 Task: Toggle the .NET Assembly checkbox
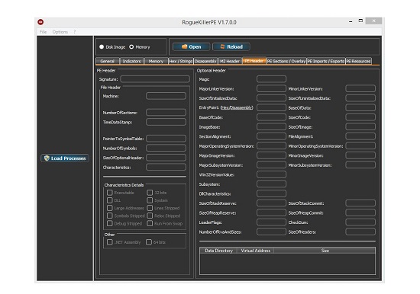109,242
